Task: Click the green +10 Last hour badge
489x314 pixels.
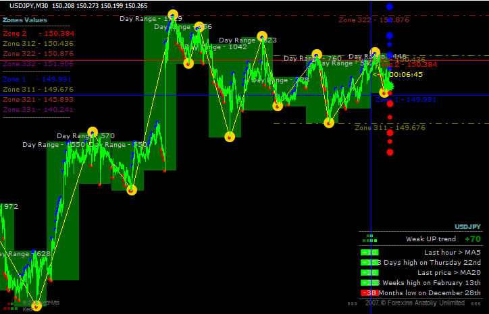Action: tap(369, 252)
